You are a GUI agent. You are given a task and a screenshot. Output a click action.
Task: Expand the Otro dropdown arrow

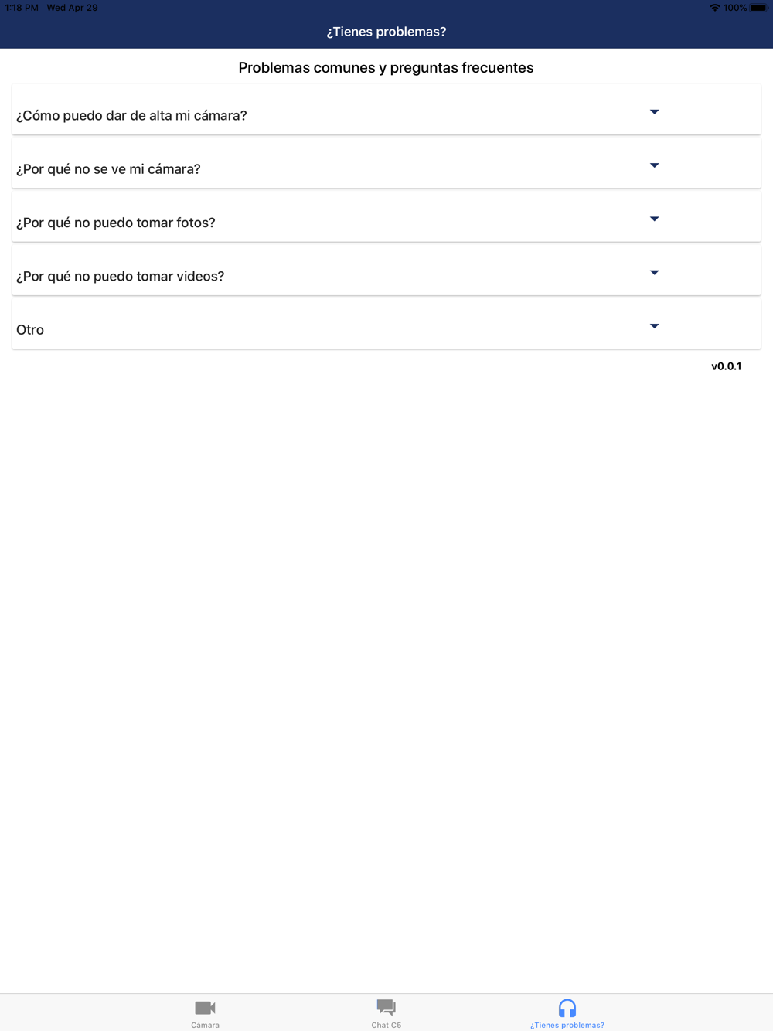coord(654,326)
